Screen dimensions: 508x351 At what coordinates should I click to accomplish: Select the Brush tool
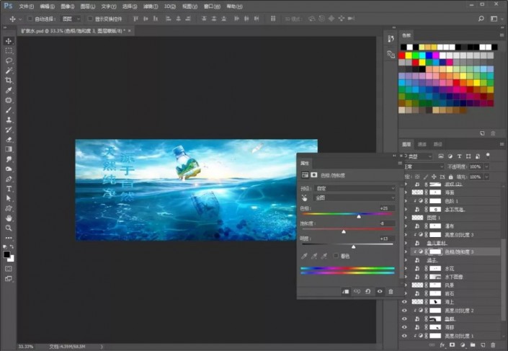(9, 110)
